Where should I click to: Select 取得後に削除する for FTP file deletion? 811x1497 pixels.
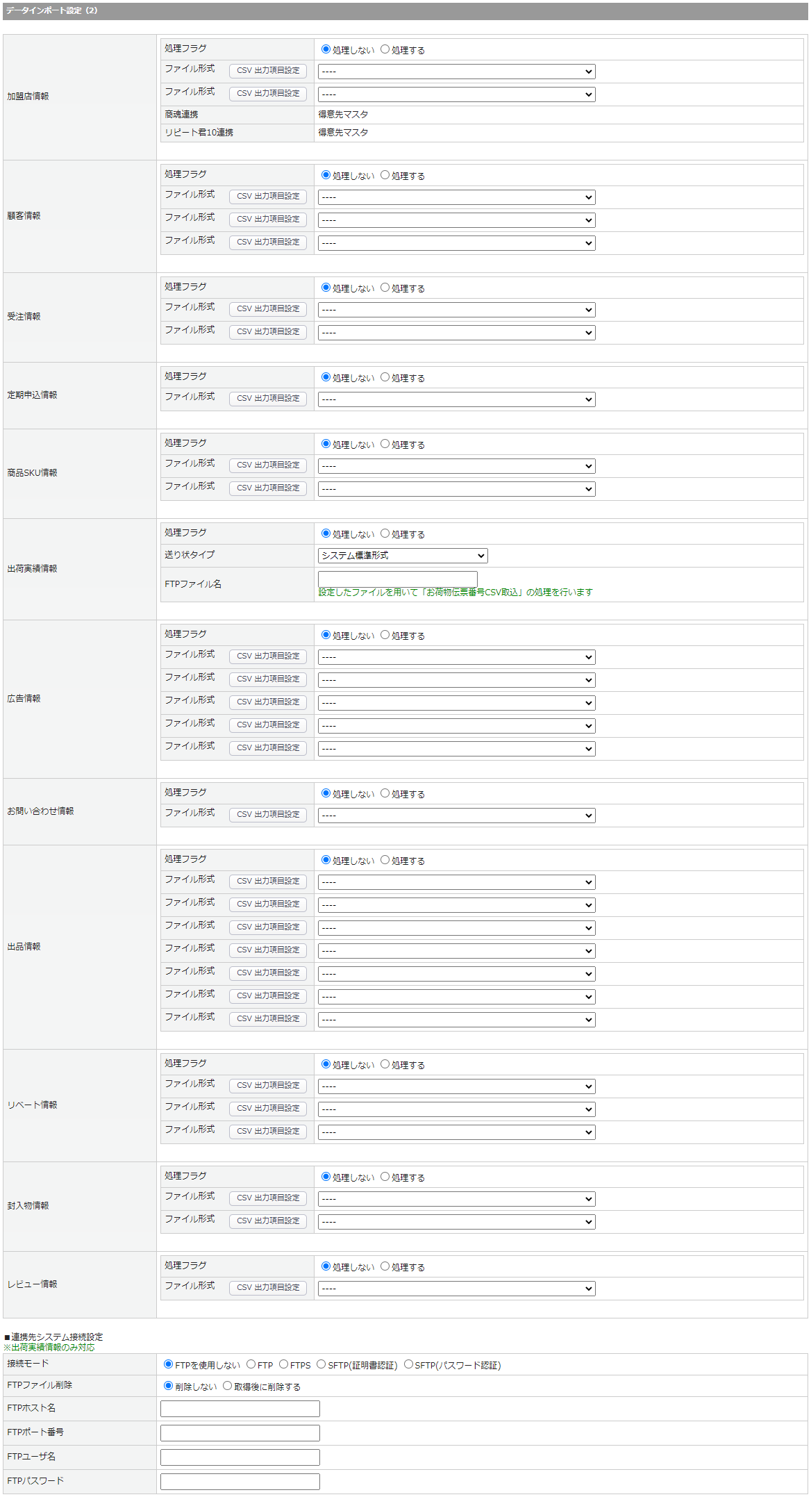(227, 1386)
